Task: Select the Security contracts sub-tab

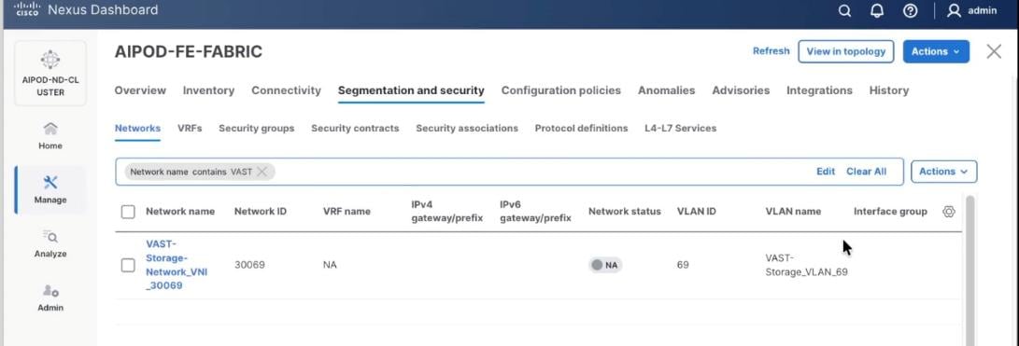Action: (x=355, y=128)
